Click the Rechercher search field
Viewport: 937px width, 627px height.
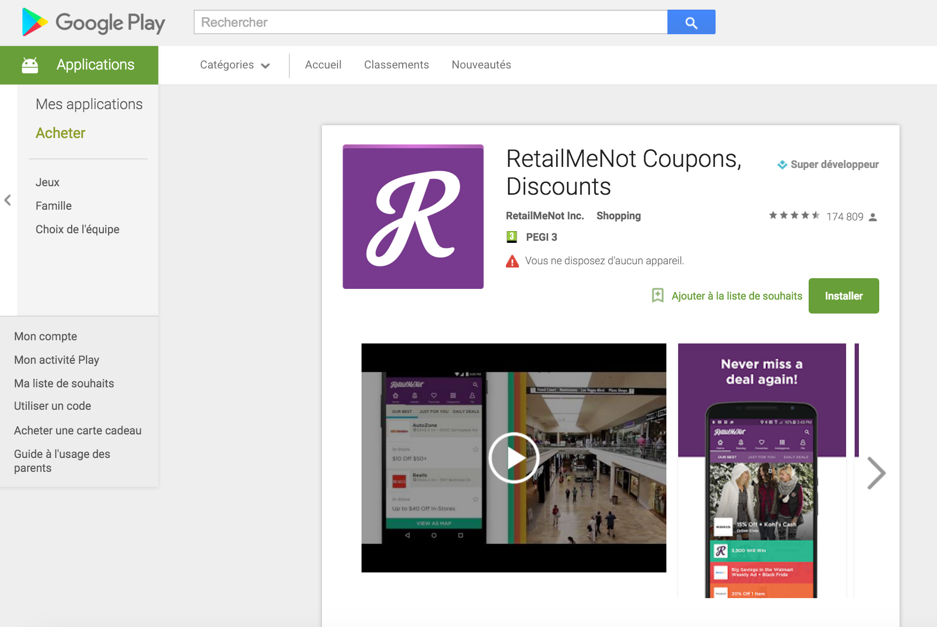pos(431,22)
